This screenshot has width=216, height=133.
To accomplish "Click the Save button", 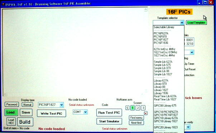I will (x=26, y=113).
